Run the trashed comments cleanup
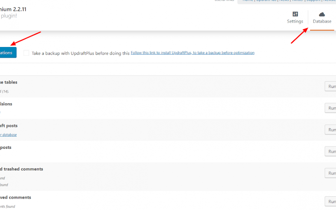336x210 pixels. tap(330, 173)
